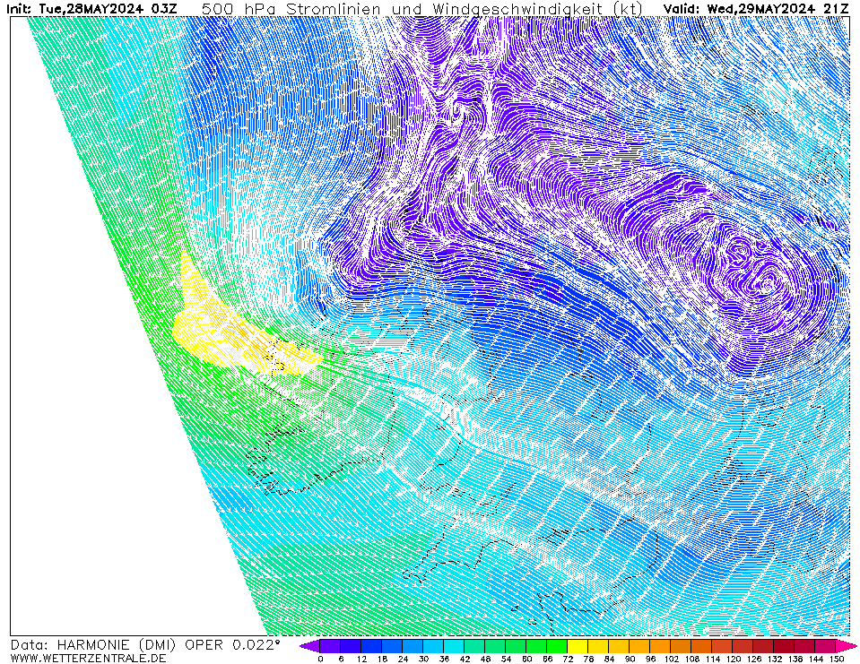The image size is (860, 664).
Task: Click the legend label '72'
Action: (x=569, y=659)
